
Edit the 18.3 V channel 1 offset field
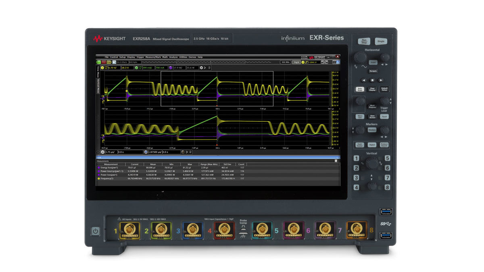127,68
